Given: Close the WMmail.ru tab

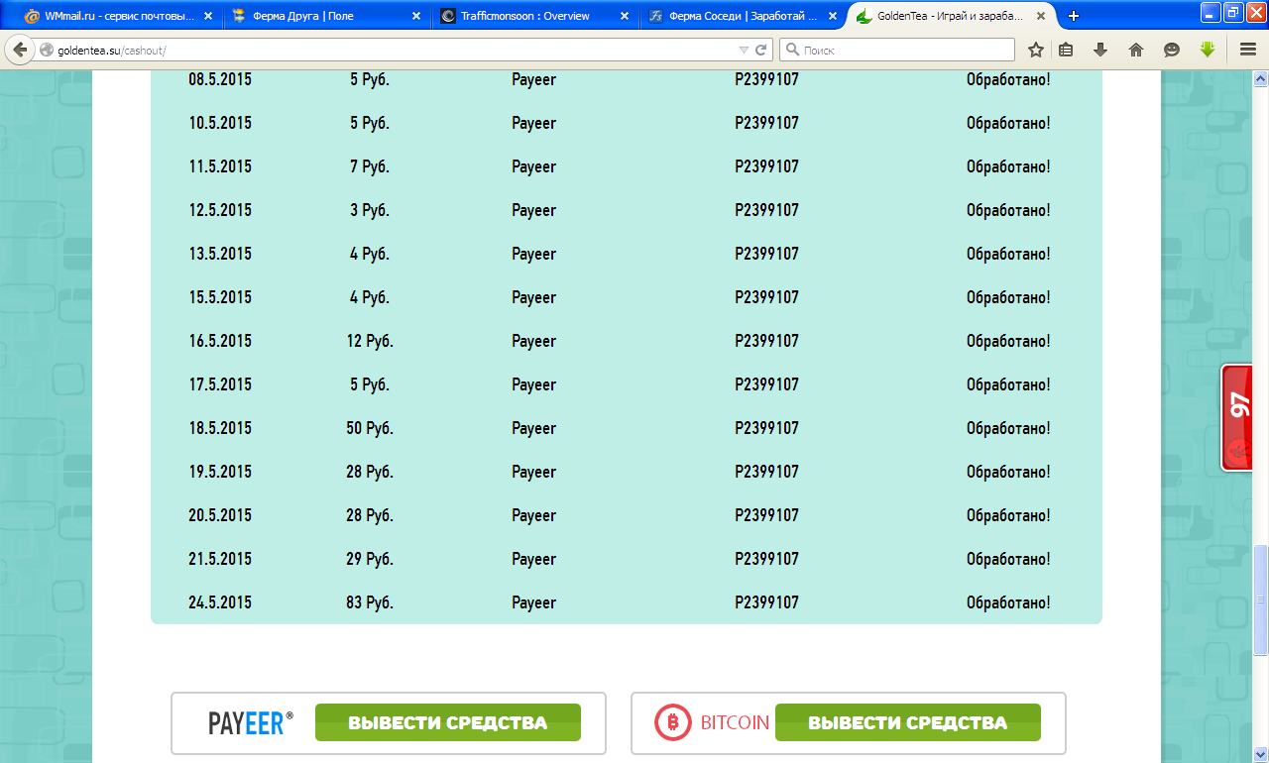Looking at the screenshot, I should pos(208,16).
